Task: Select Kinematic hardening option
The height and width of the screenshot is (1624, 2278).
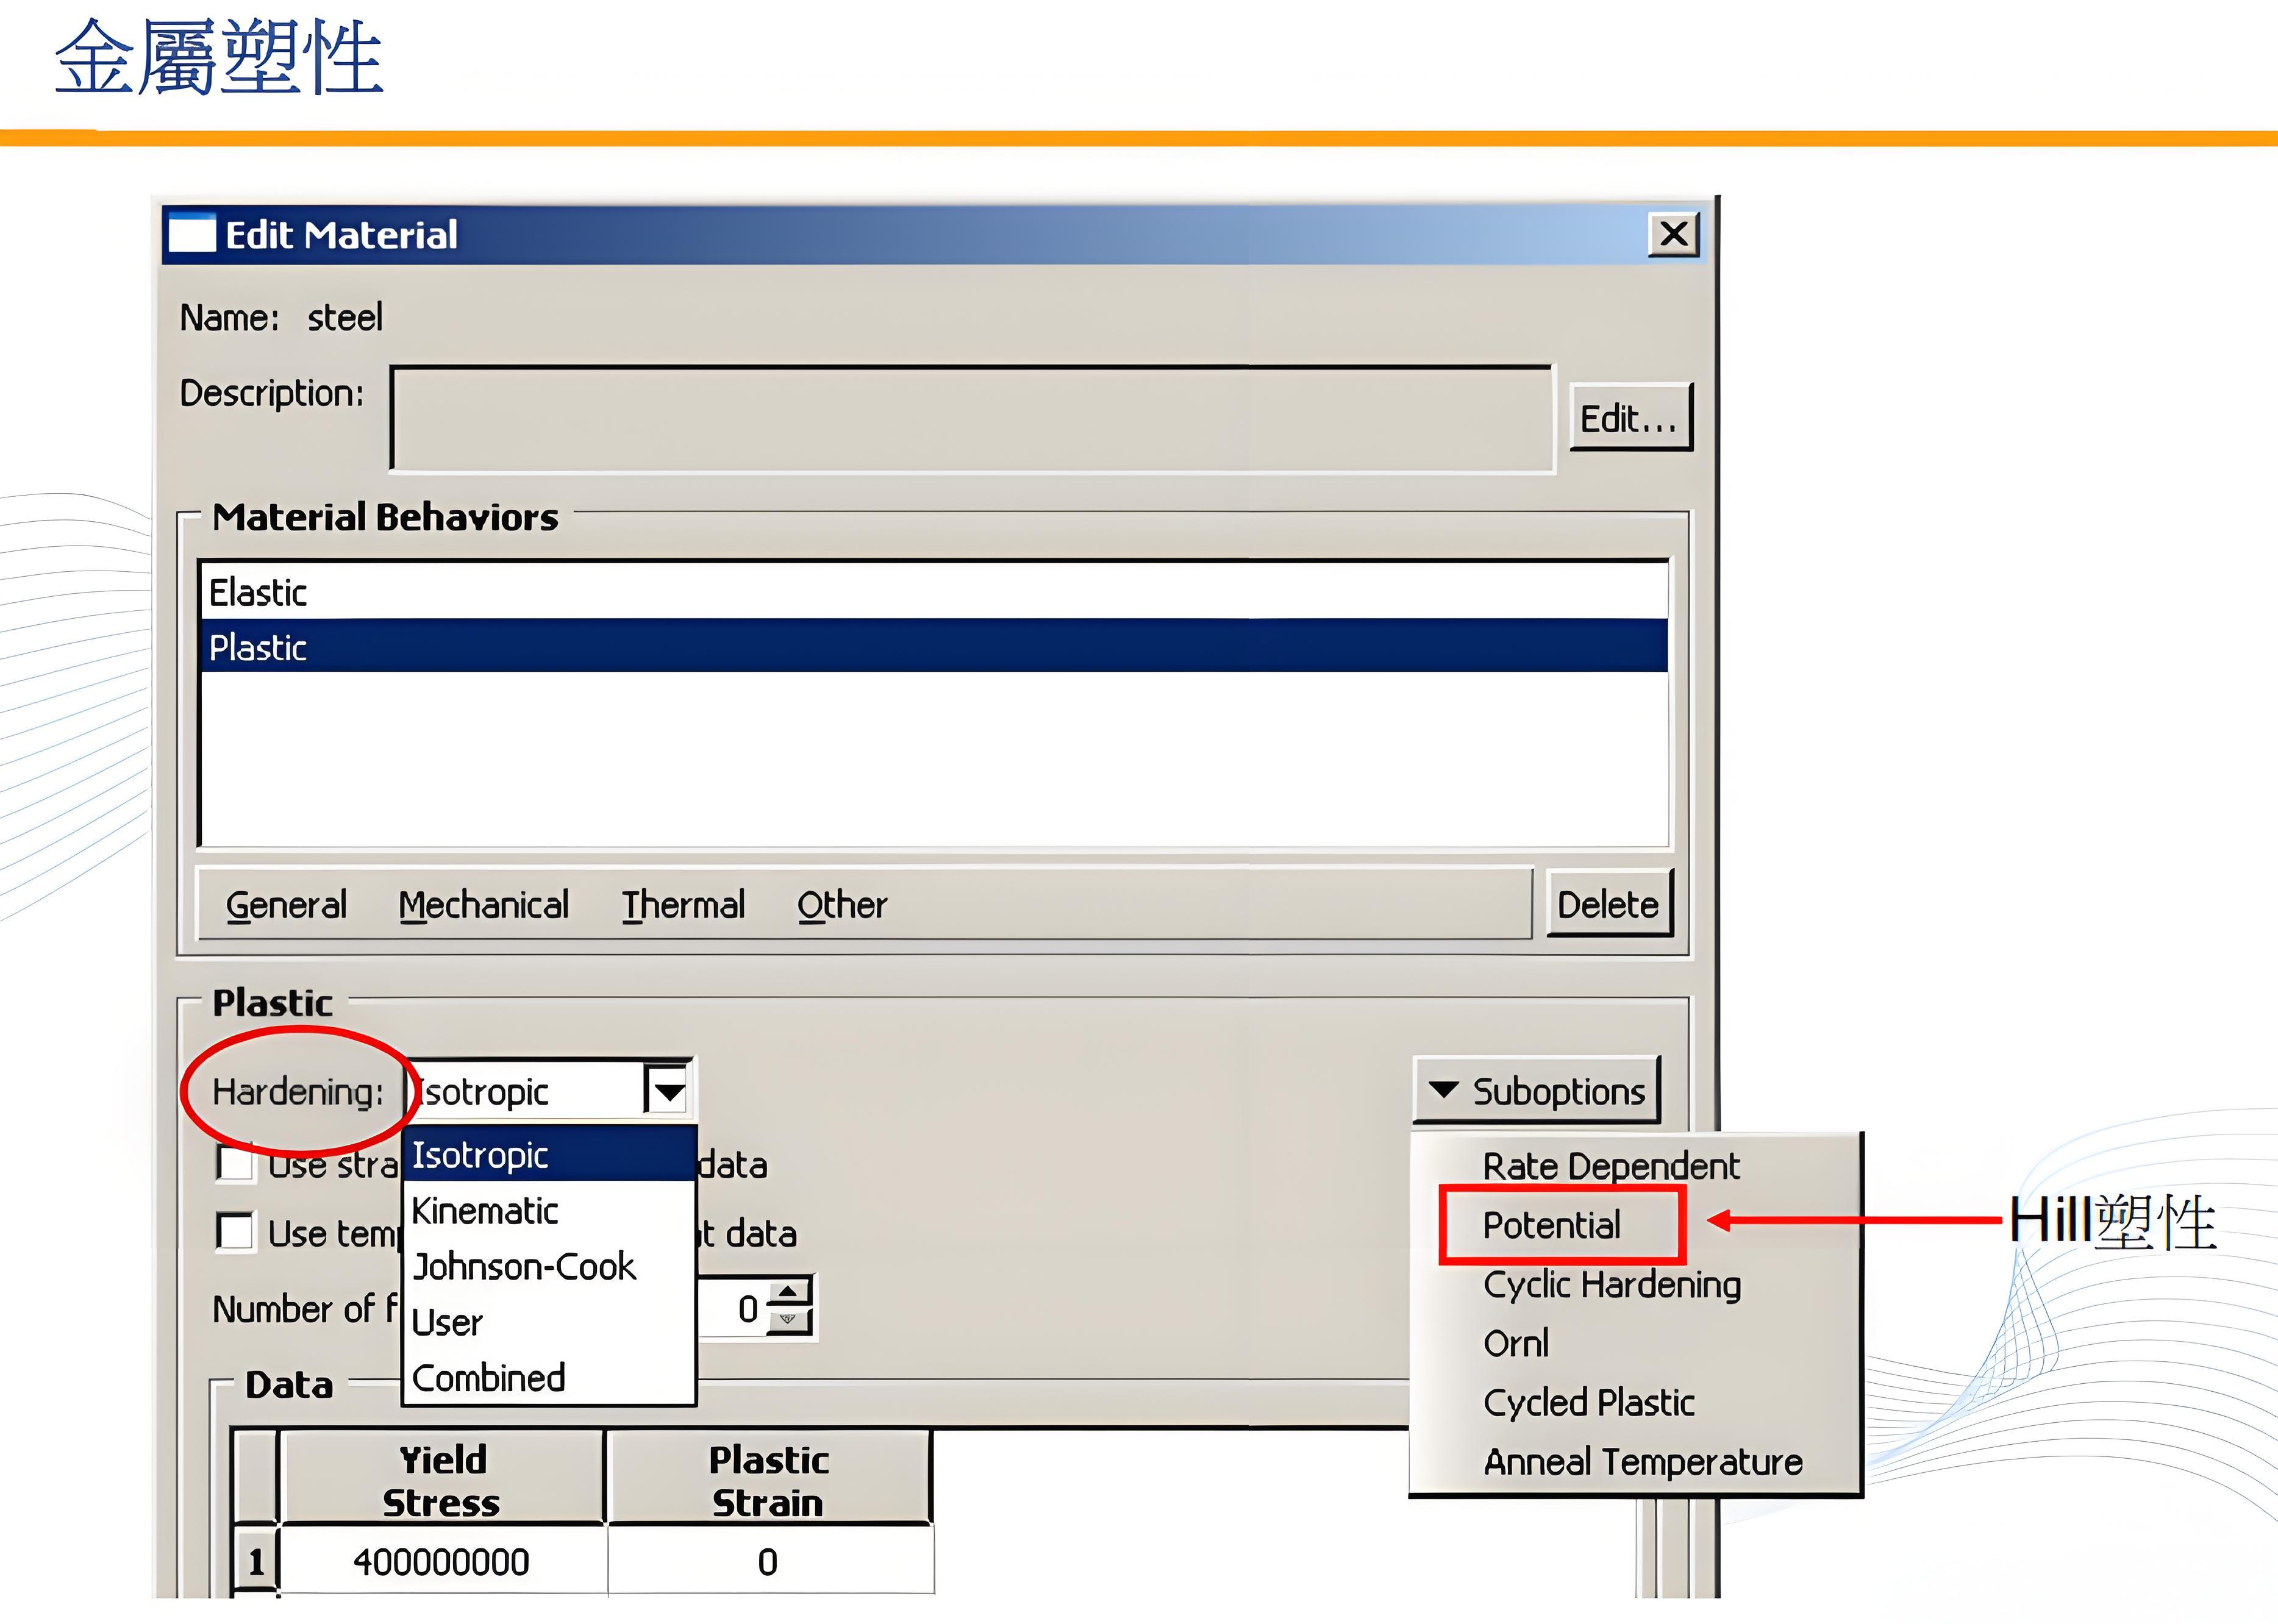Action: click(x=486, y=1211)
